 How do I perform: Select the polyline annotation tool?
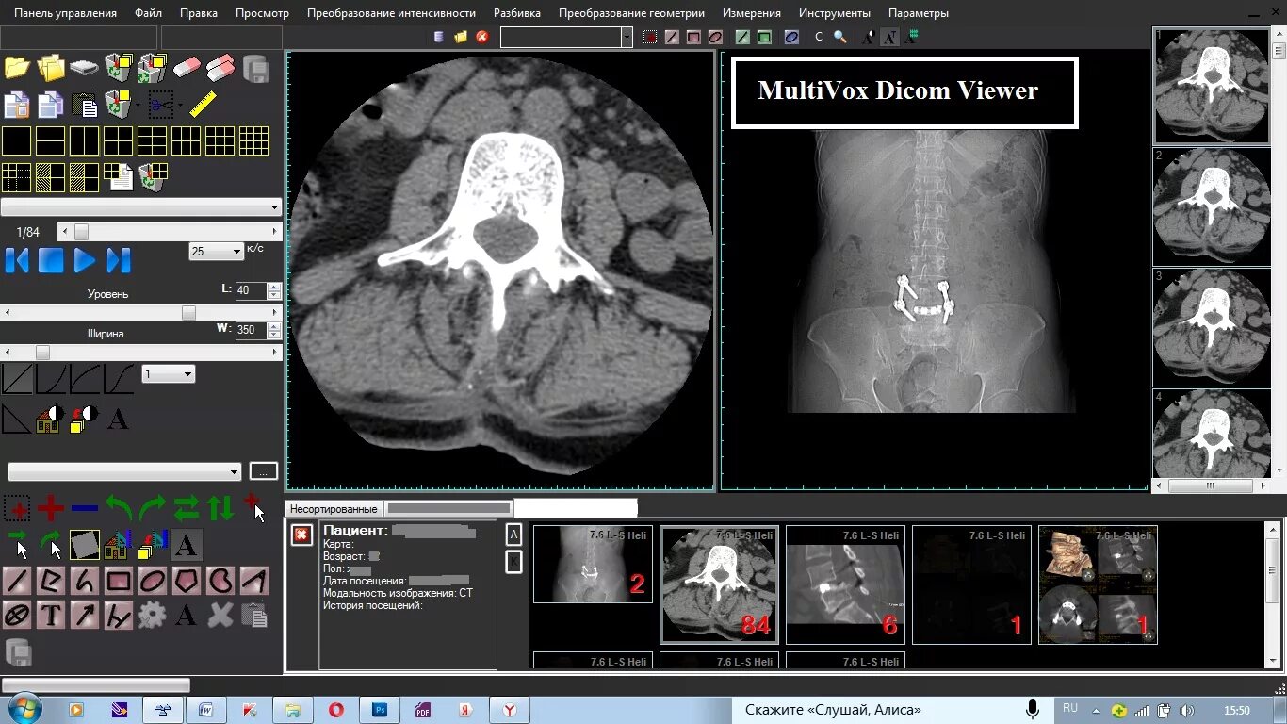(51, 581)
